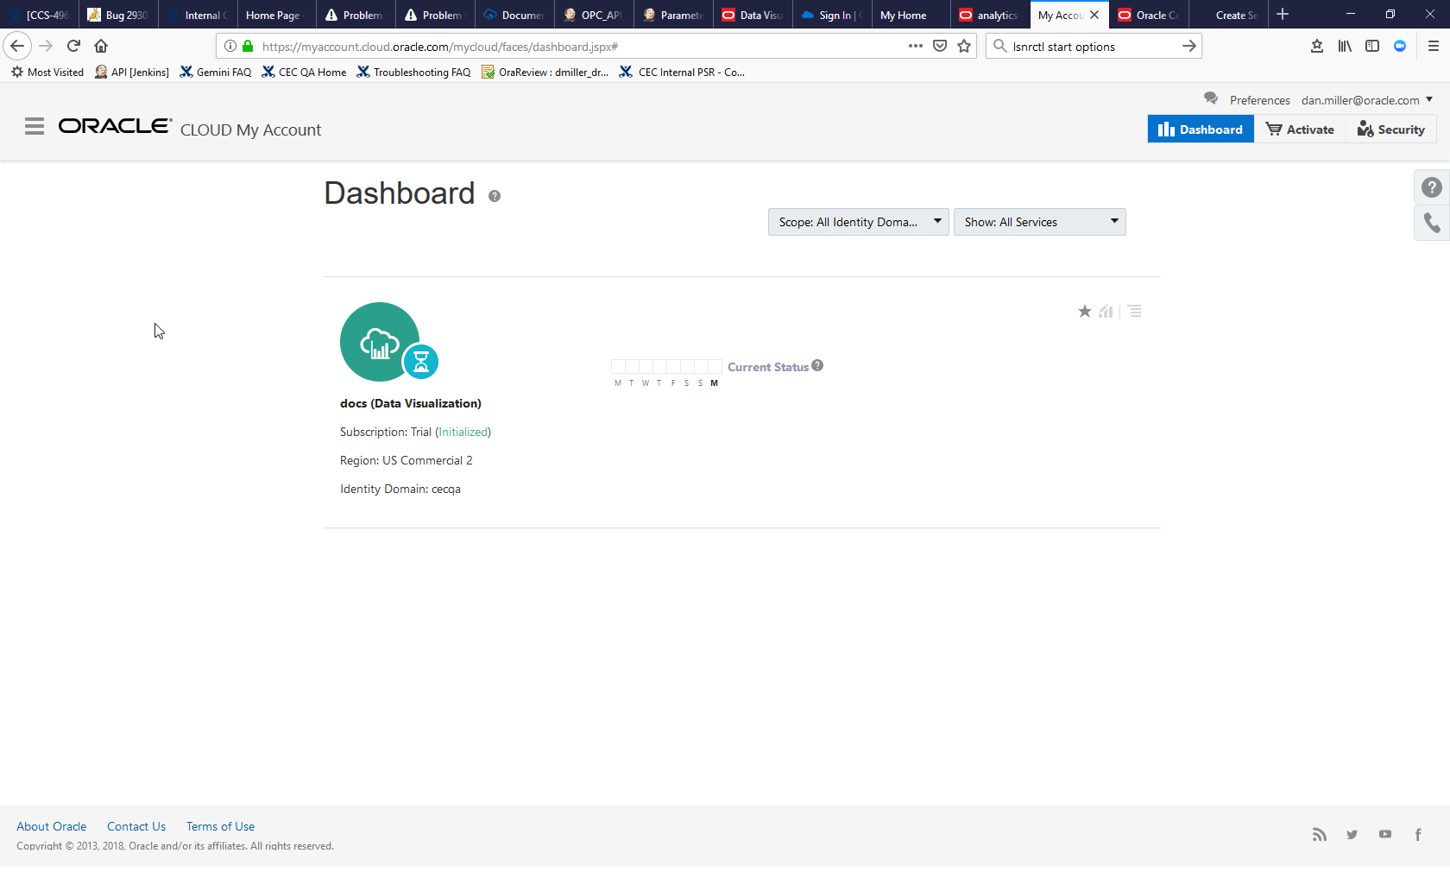Open a new browser tab

pyautogui.click(x=1283, y=15)
